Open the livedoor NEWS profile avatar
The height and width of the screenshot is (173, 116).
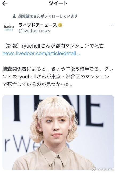point(9,28)
